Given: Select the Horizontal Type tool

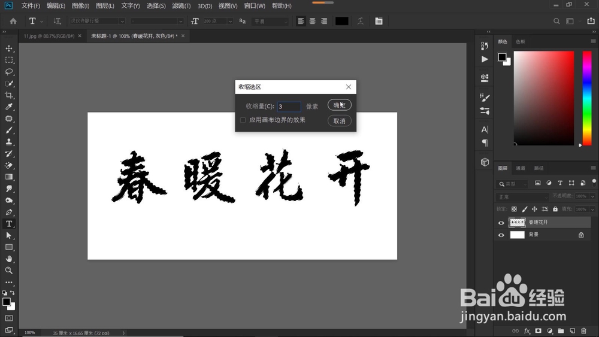Looking at the screenshot, I should 9,224.
